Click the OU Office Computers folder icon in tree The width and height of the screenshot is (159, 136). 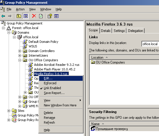(x=25, y=60)
